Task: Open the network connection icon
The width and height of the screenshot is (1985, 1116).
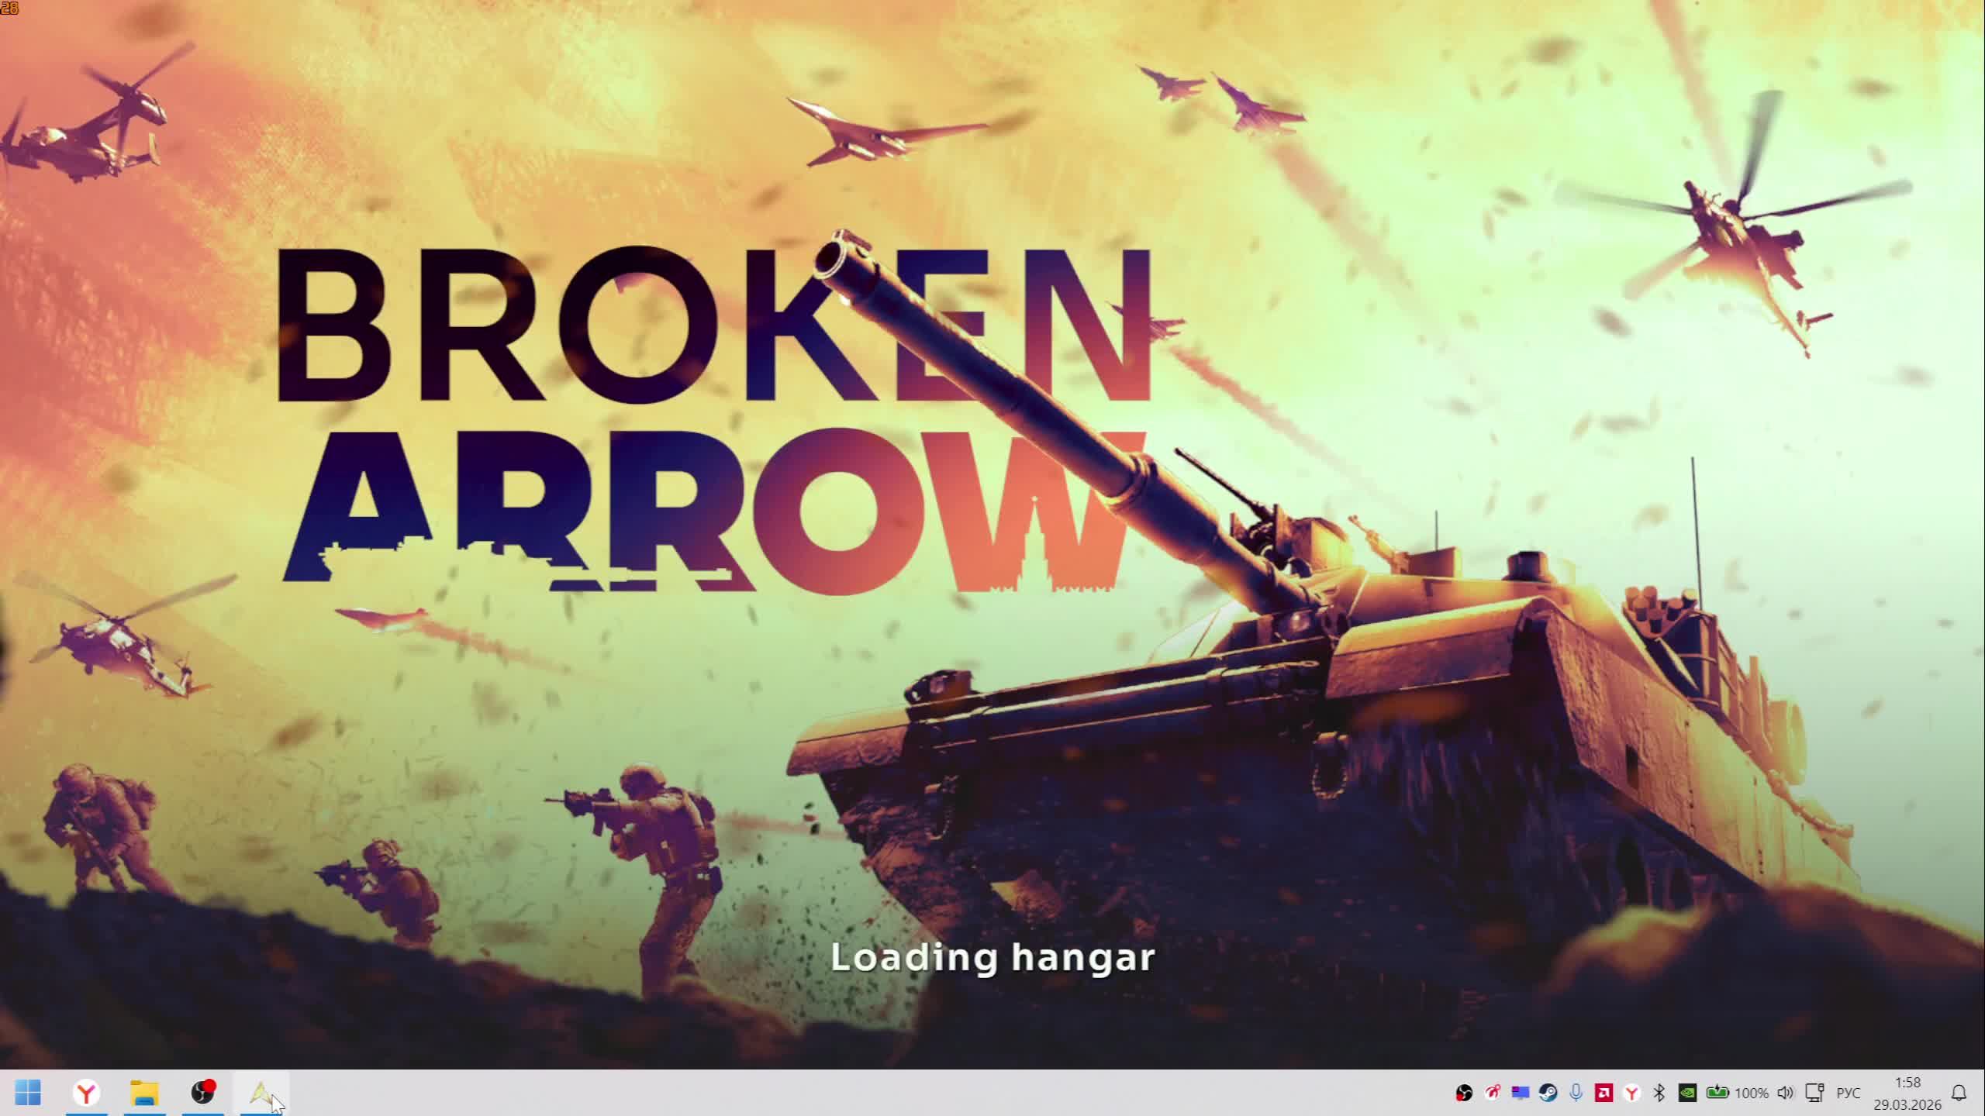Action: pos(1814,1093)
